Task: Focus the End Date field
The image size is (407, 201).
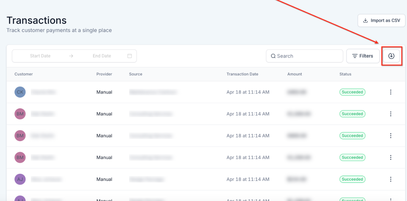Action: [x=102, y=56]
